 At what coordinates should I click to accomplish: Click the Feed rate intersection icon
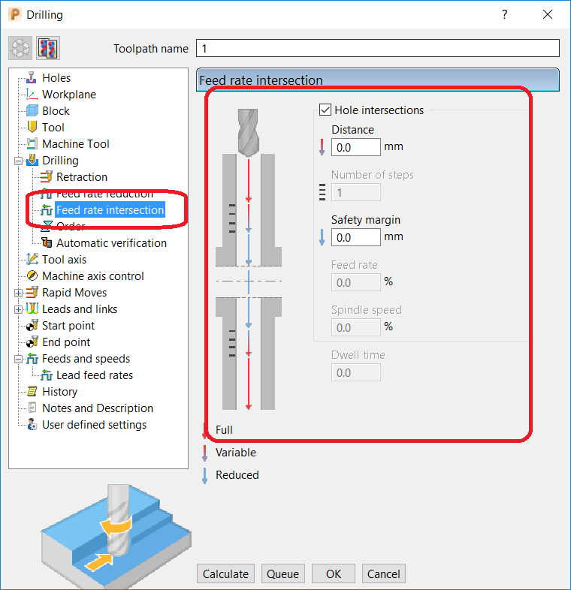(x=47, y=210)
